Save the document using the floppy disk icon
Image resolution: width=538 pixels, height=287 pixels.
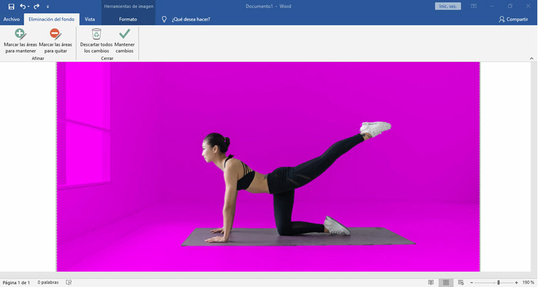(11, 6)
